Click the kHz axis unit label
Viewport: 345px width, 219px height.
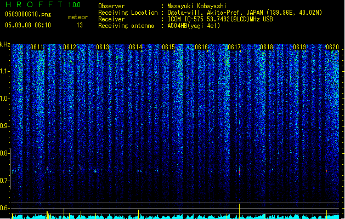[5, 44]
